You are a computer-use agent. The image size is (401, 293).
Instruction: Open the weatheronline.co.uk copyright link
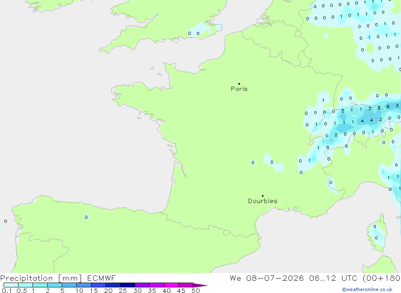[367, 289]
